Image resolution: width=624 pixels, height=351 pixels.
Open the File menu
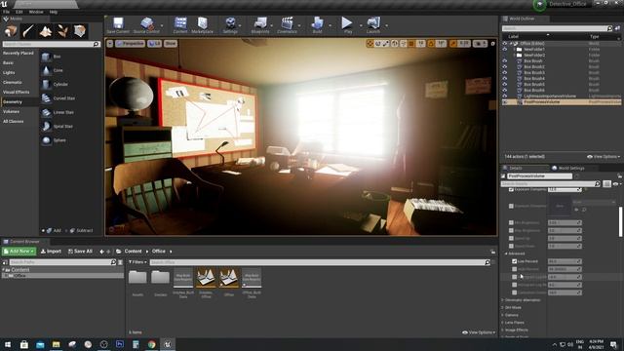pyautogui.click(x=7, y=12)
